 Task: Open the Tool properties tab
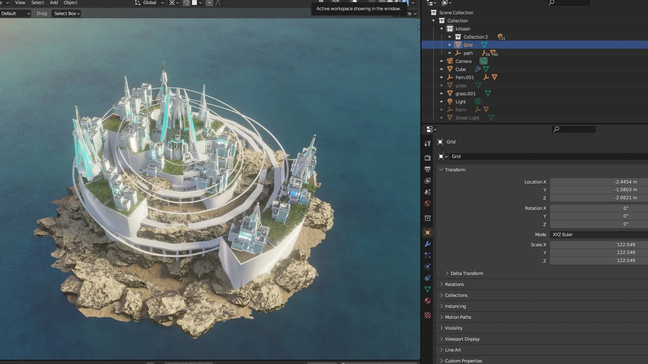pos(428,143)
